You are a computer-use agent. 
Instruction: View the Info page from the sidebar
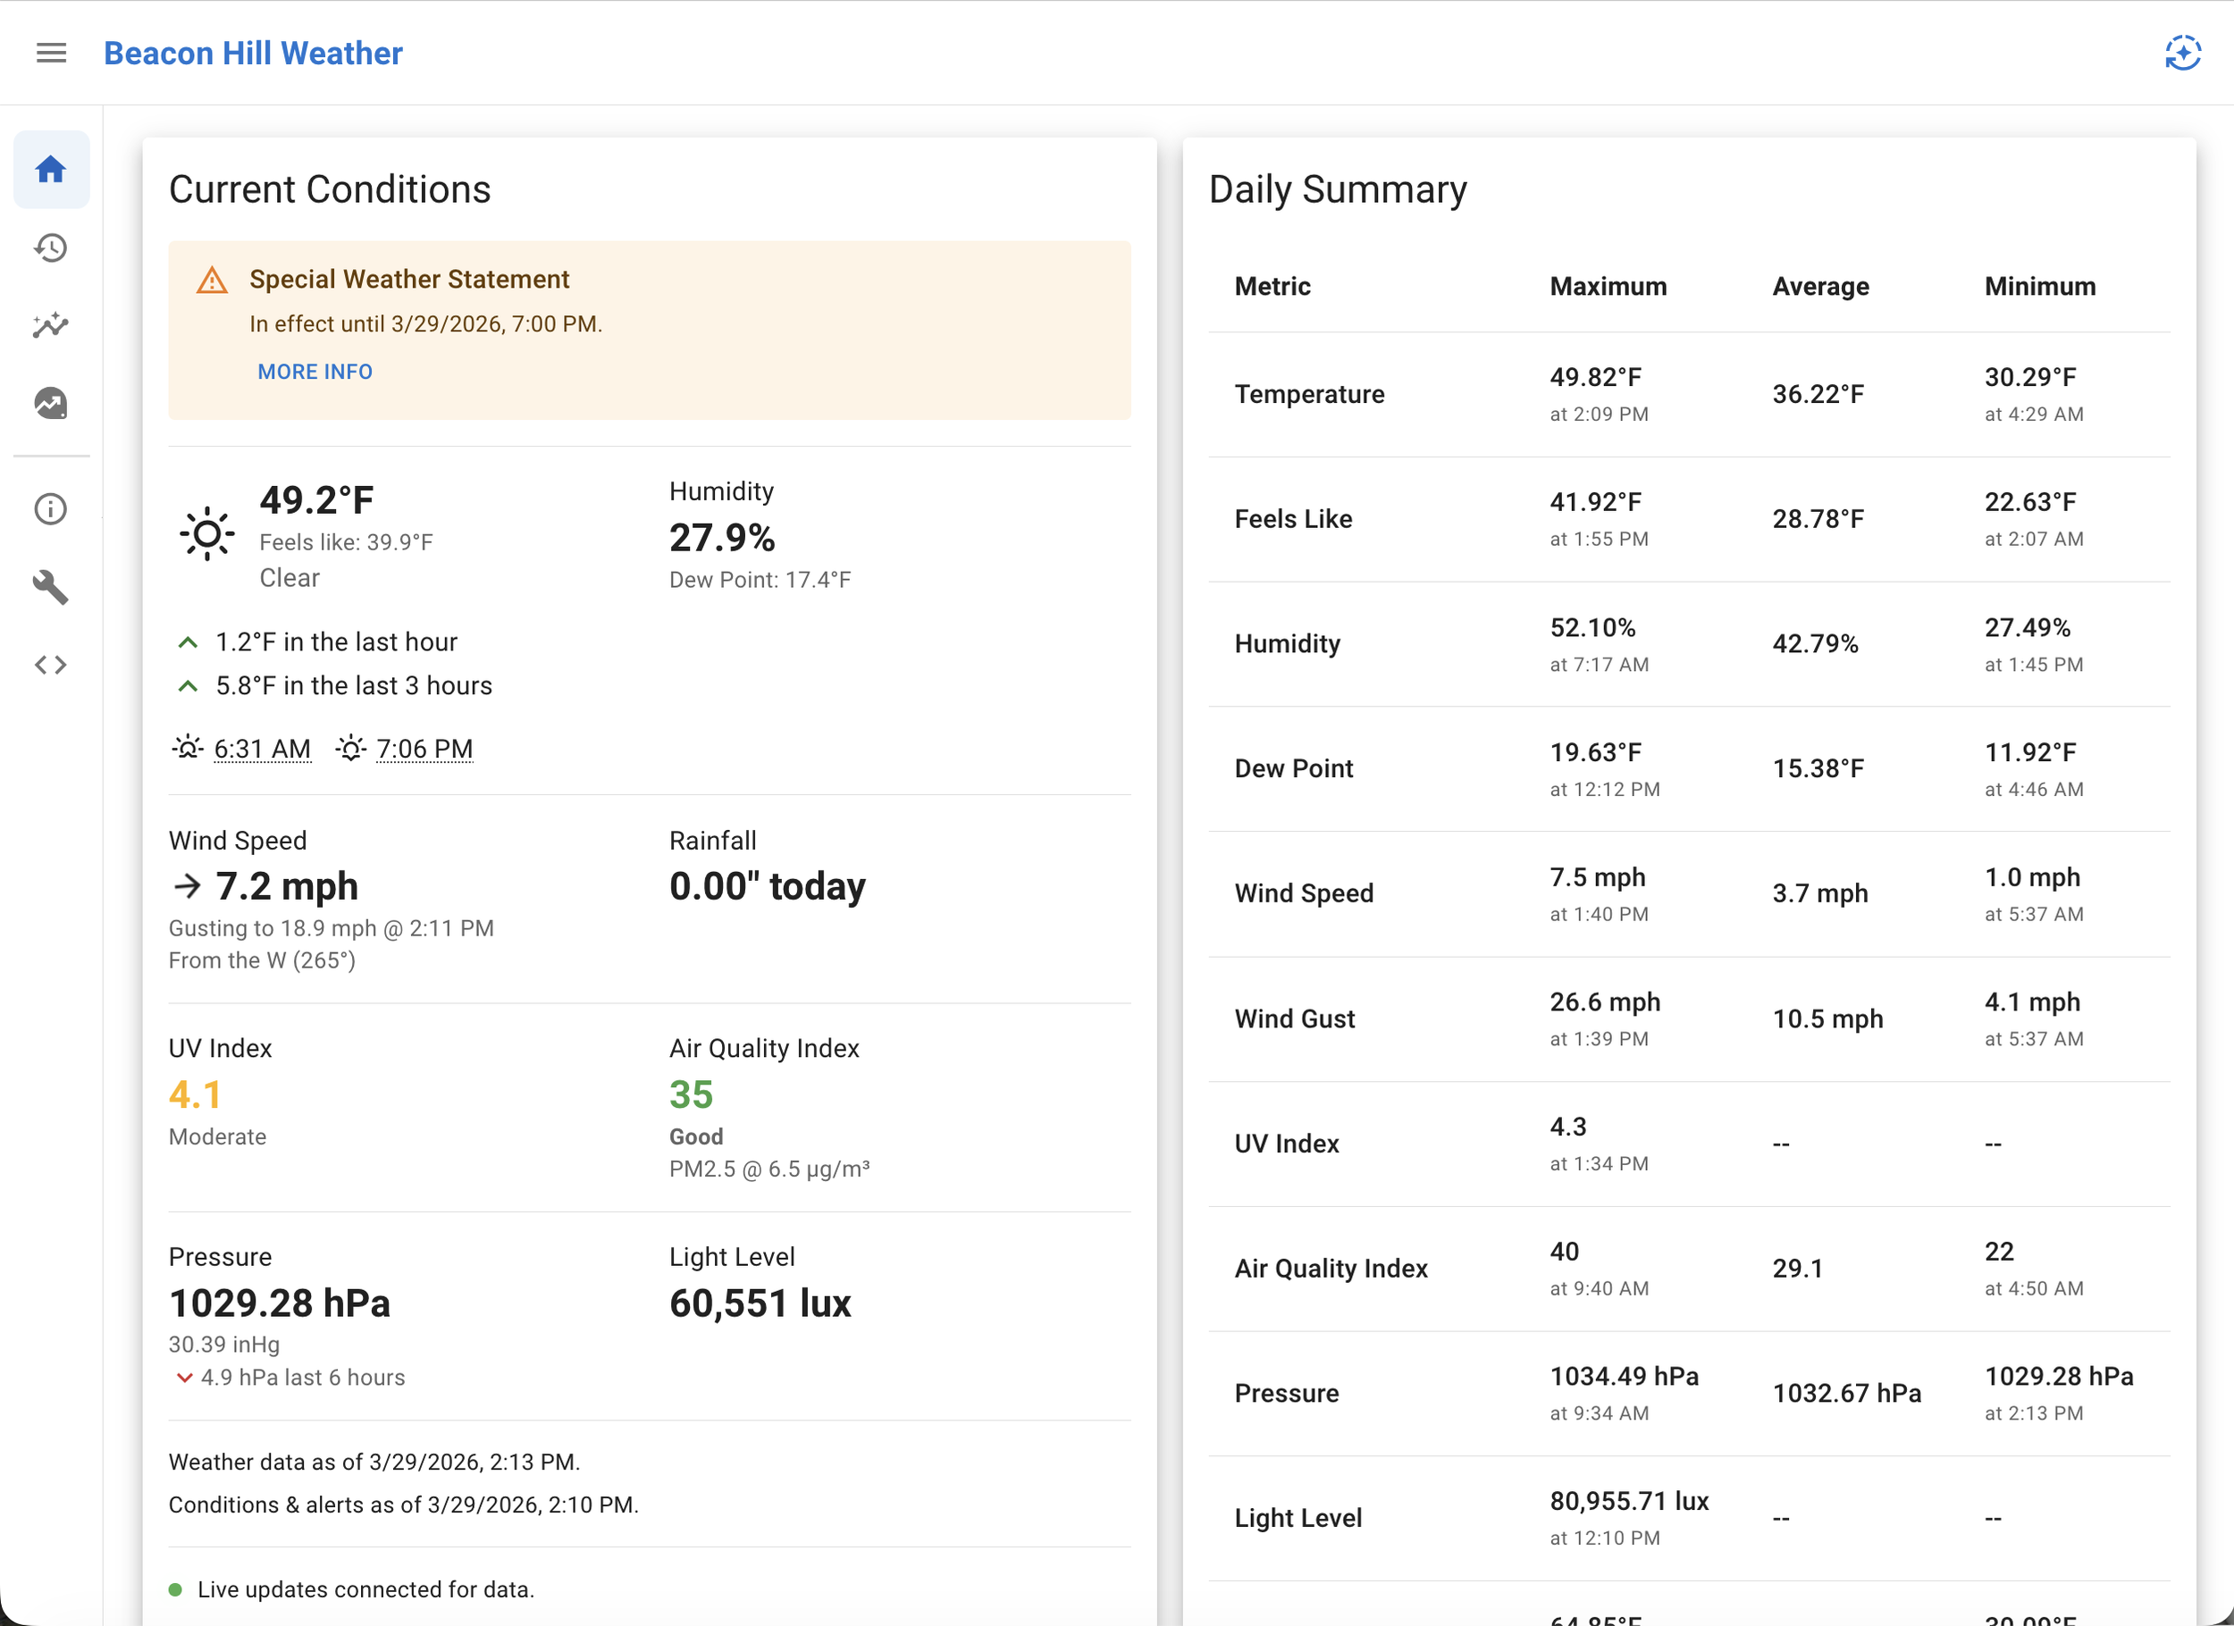point(50,508)
